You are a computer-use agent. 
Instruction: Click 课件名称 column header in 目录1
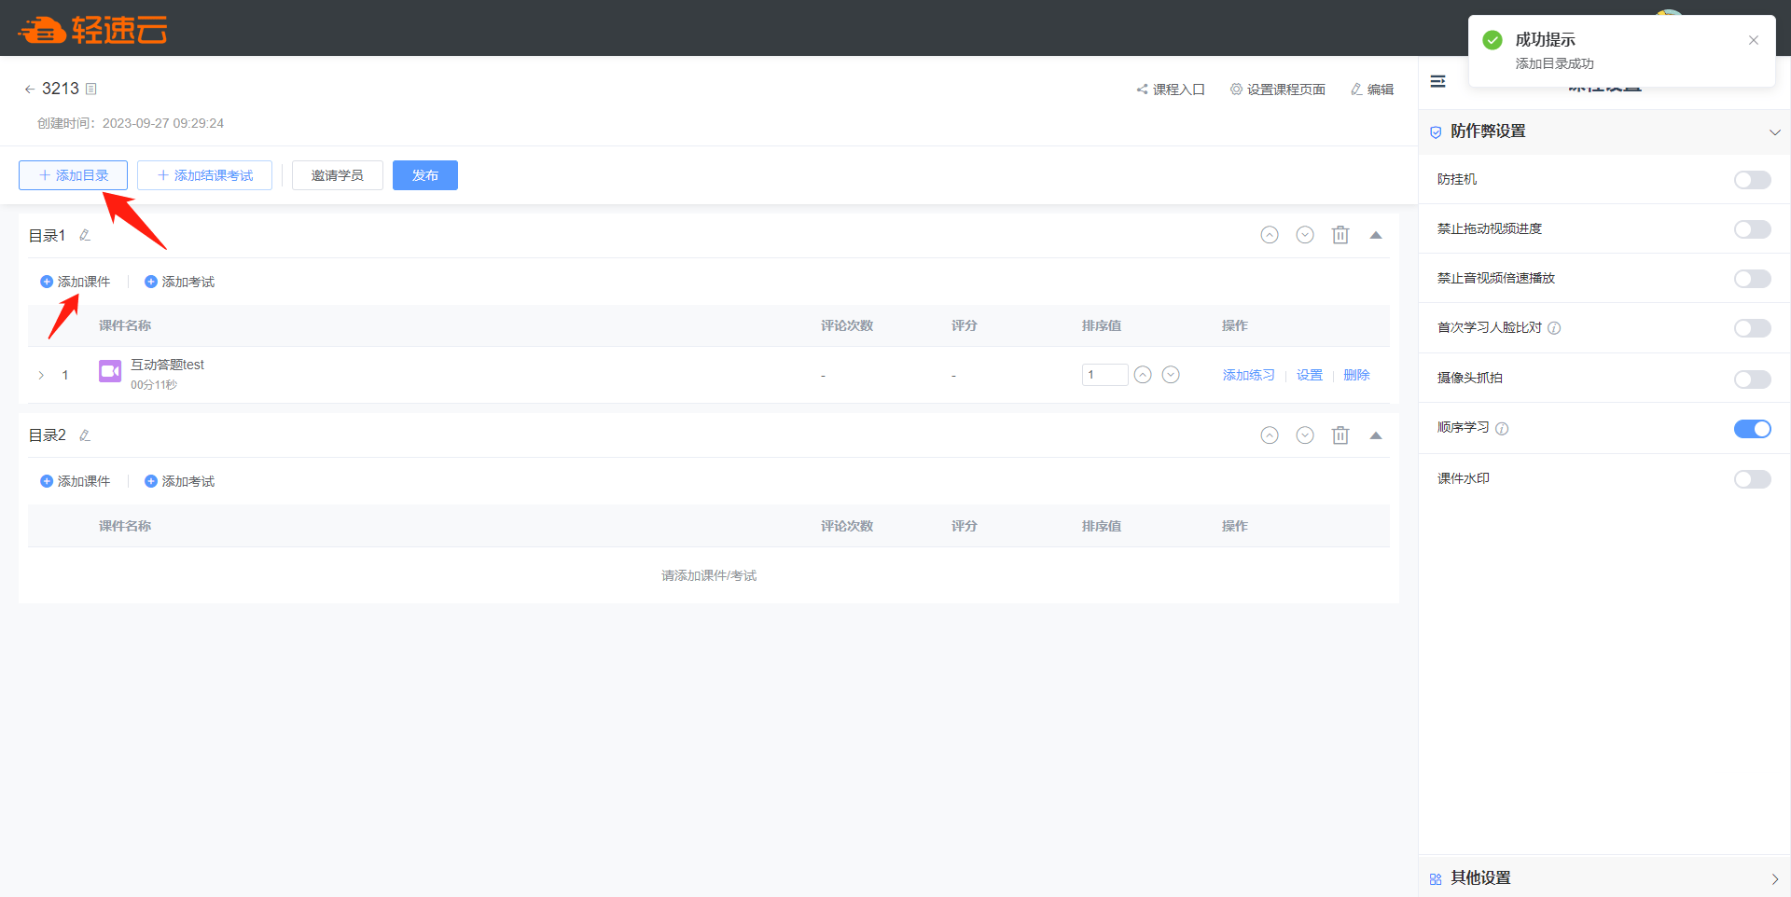[125, 325]
